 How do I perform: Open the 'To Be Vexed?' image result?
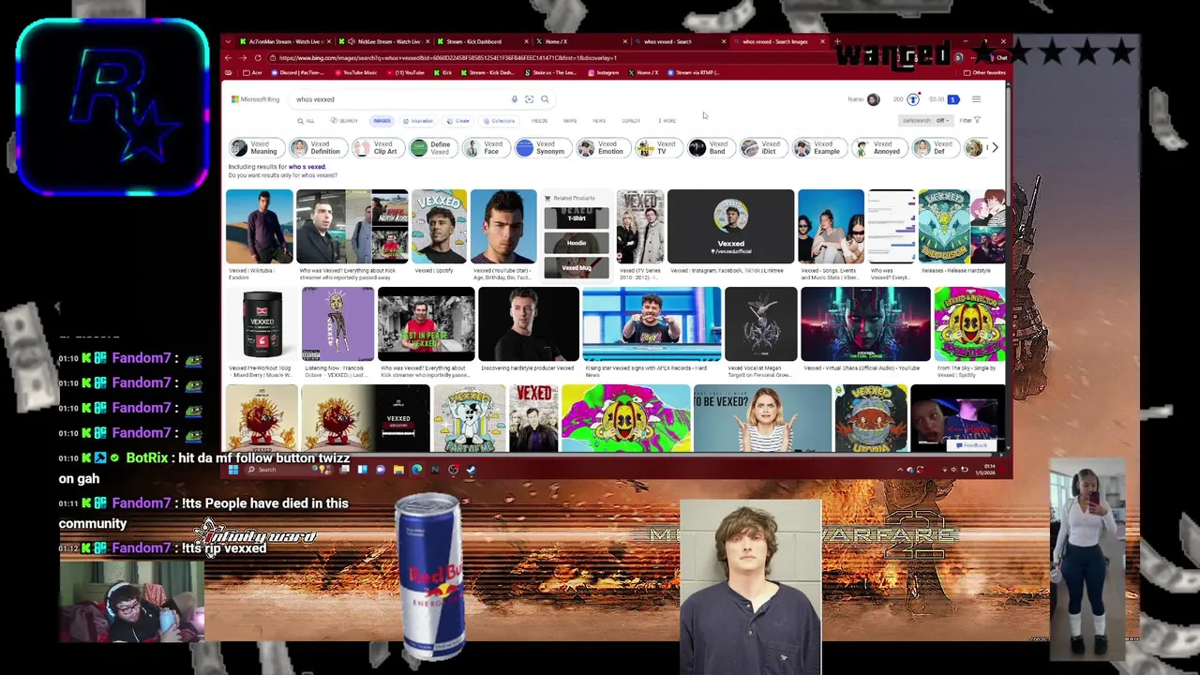coord(762,418)
